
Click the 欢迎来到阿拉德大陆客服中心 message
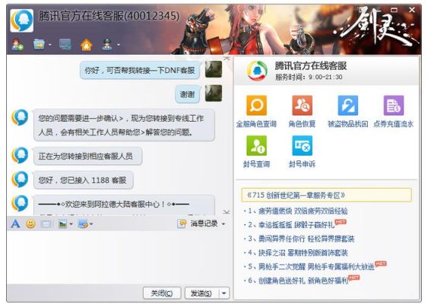pos(124,204)
